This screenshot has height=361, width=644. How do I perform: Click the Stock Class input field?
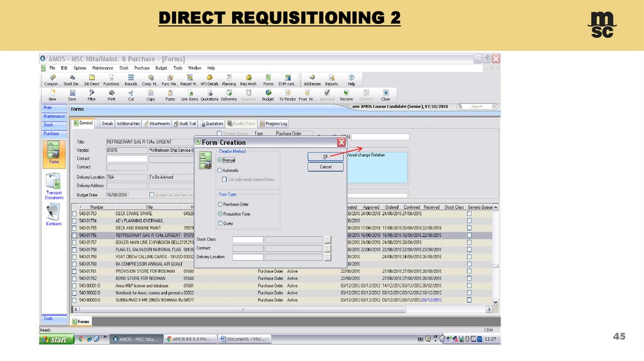(248, 240)
